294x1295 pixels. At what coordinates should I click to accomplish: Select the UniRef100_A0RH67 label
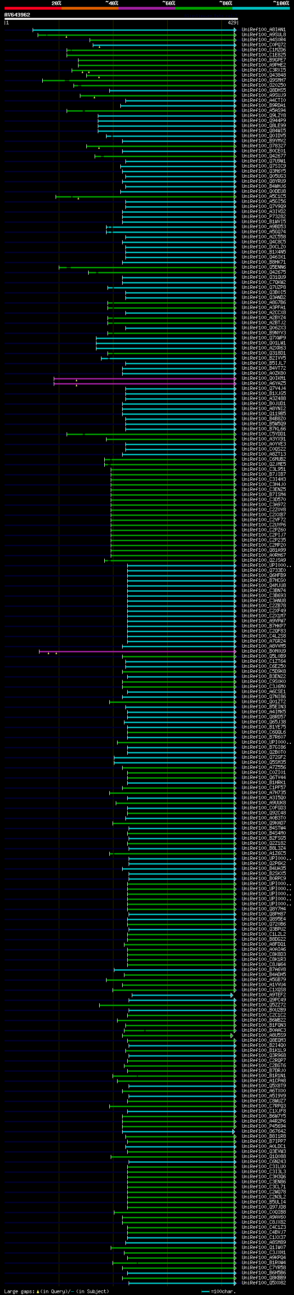264,555
